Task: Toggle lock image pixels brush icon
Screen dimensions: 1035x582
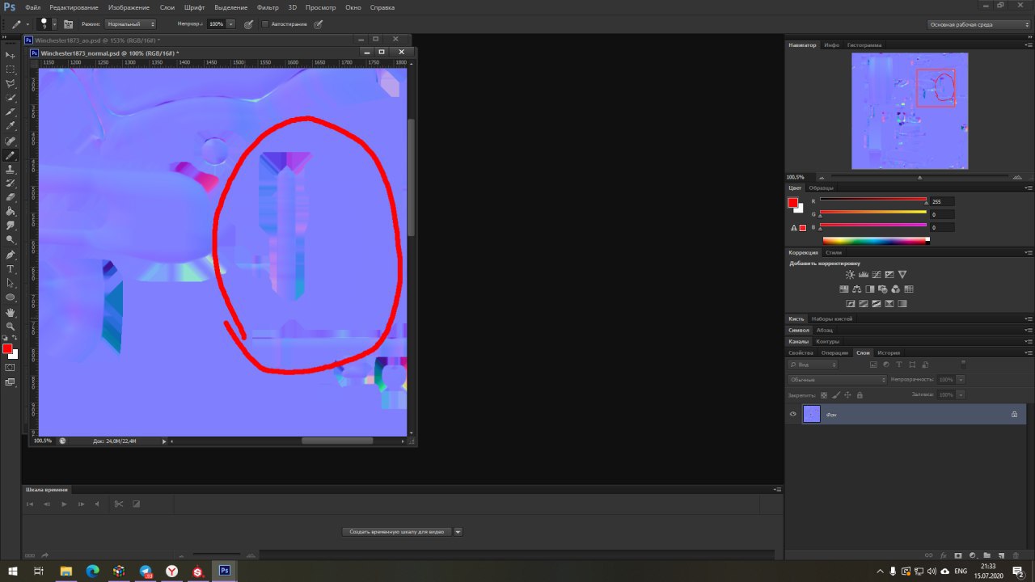Action: (836, 394)
